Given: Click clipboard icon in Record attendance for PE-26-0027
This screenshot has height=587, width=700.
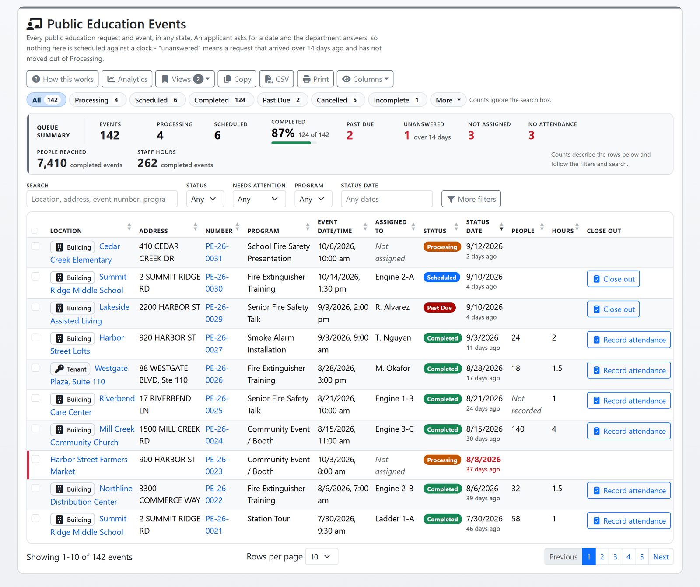Looking at the screenshot, I should pyautogui.click(x=596, y=340).
